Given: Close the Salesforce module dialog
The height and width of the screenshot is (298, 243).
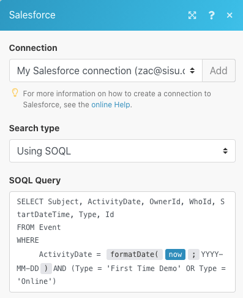Looking at the screenshot, I should pos(230,15).
